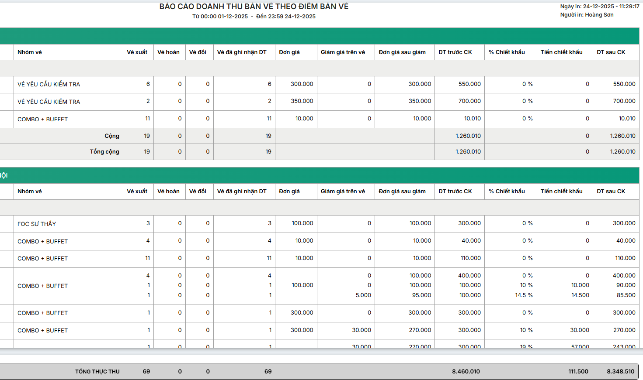Select 'Vé đã ghi nhận DT' header in first table
This screenshot has width=643, height=380.
pyautogui.click(x=242, y=52)
